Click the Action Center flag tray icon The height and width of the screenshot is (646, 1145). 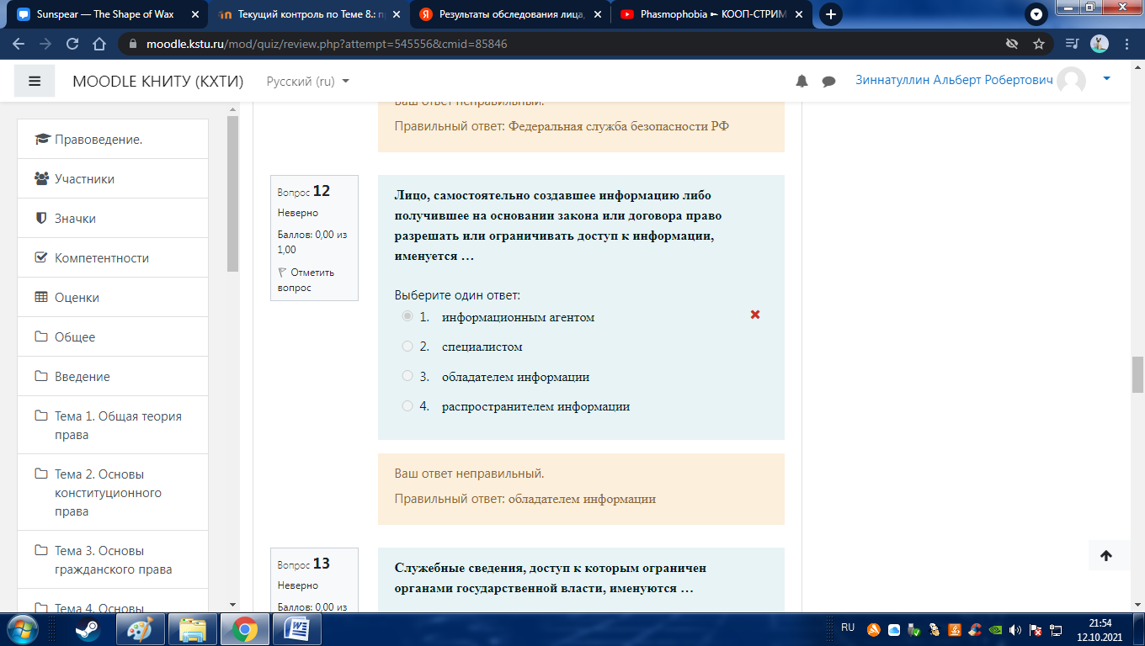(1036, 629)
